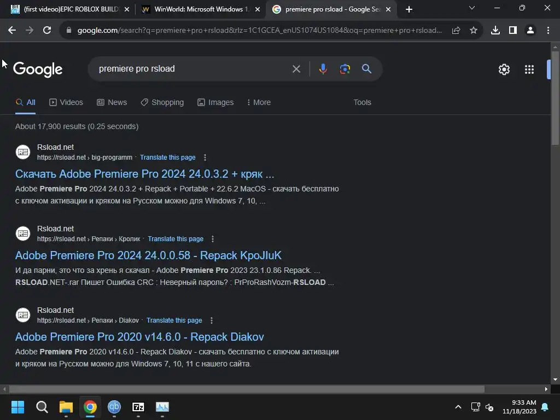Close the EPIC ROBLOX BUILD tab
This screenshot has height=420, width=560.
[127, 9]
